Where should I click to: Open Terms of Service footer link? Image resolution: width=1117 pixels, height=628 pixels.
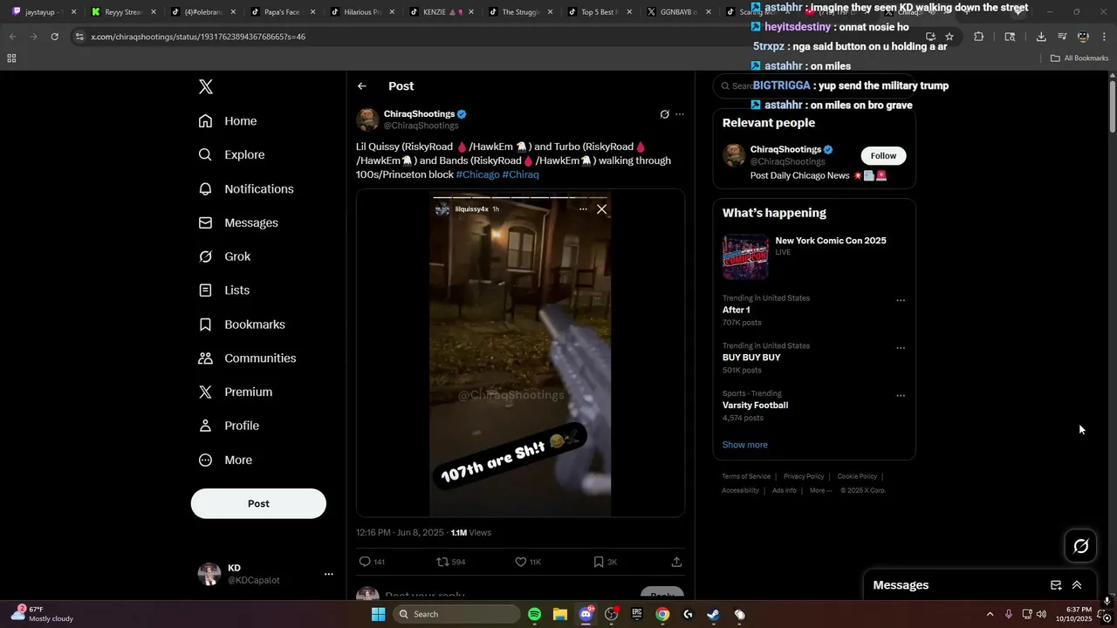(x=746, y=476)
